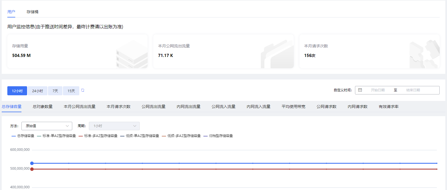
Task: Open the 内网请求数 metric tab
Action: point(358,107)
